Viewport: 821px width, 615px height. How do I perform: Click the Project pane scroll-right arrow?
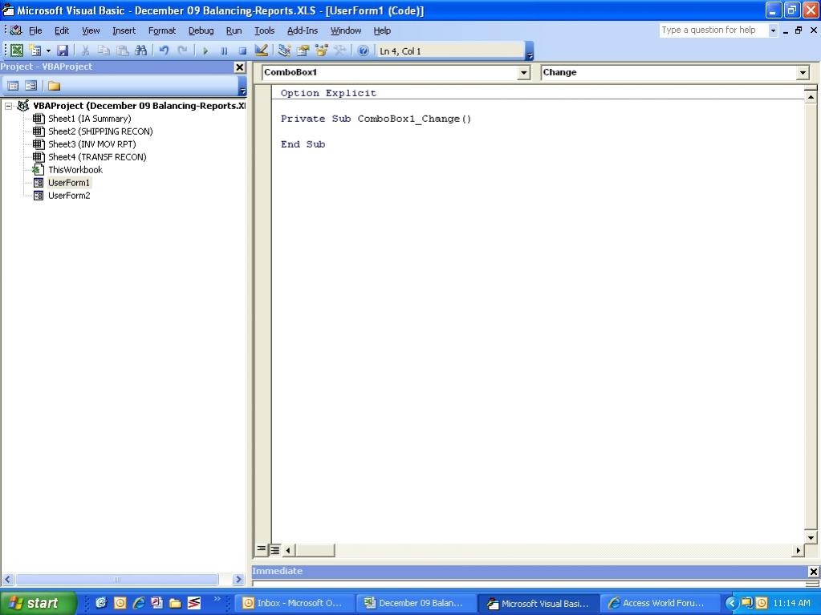click(x=238, y=579)
